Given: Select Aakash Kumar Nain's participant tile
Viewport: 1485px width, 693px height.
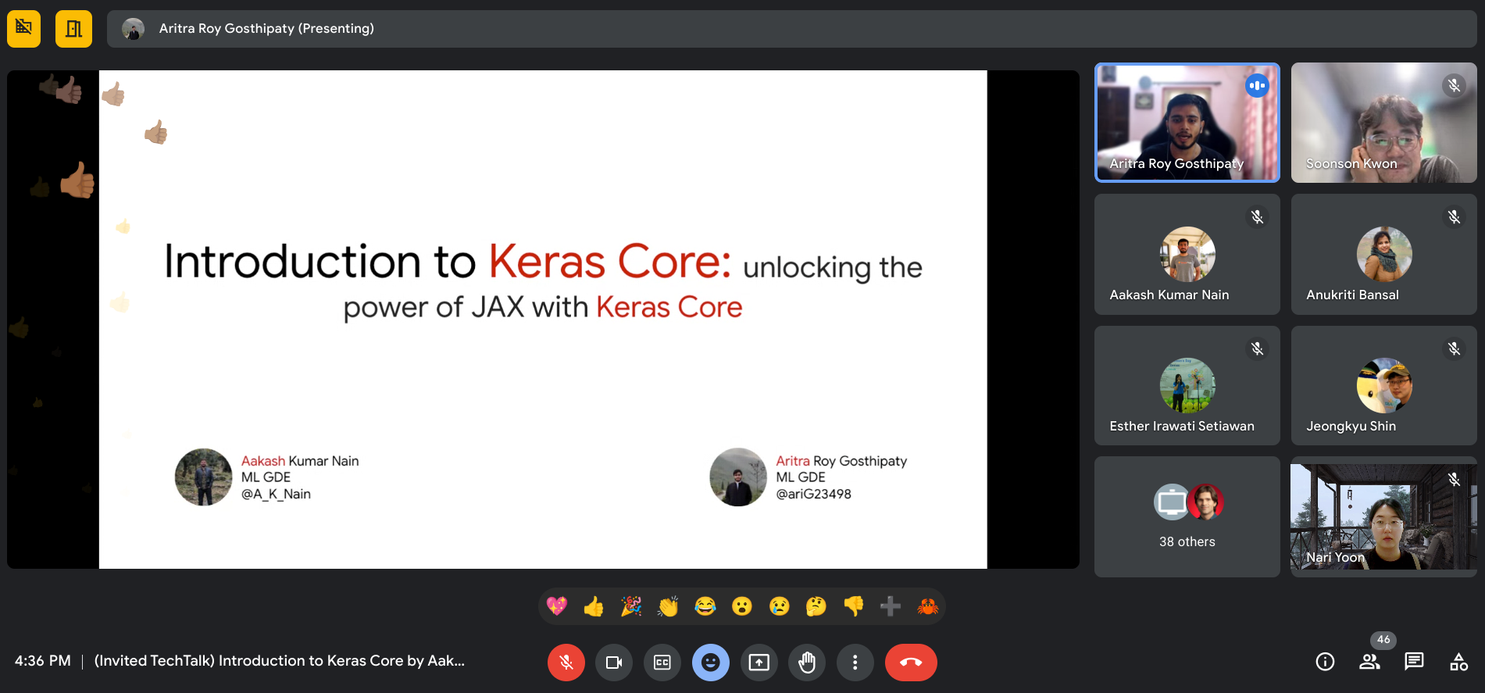Looking at the screenshot, I should click(x=1187, y=255).
